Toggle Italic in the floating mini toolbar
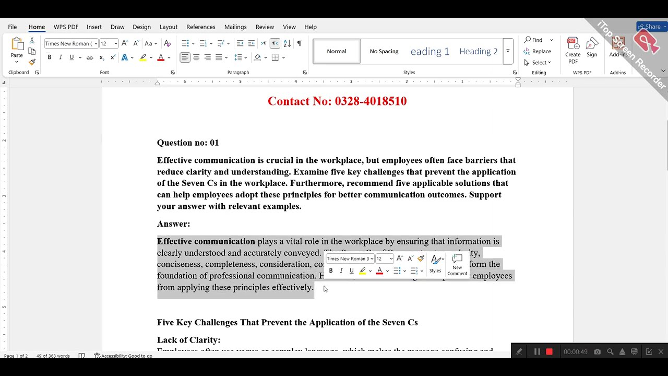This screenshot has width=668, height=376. [341, 271]
